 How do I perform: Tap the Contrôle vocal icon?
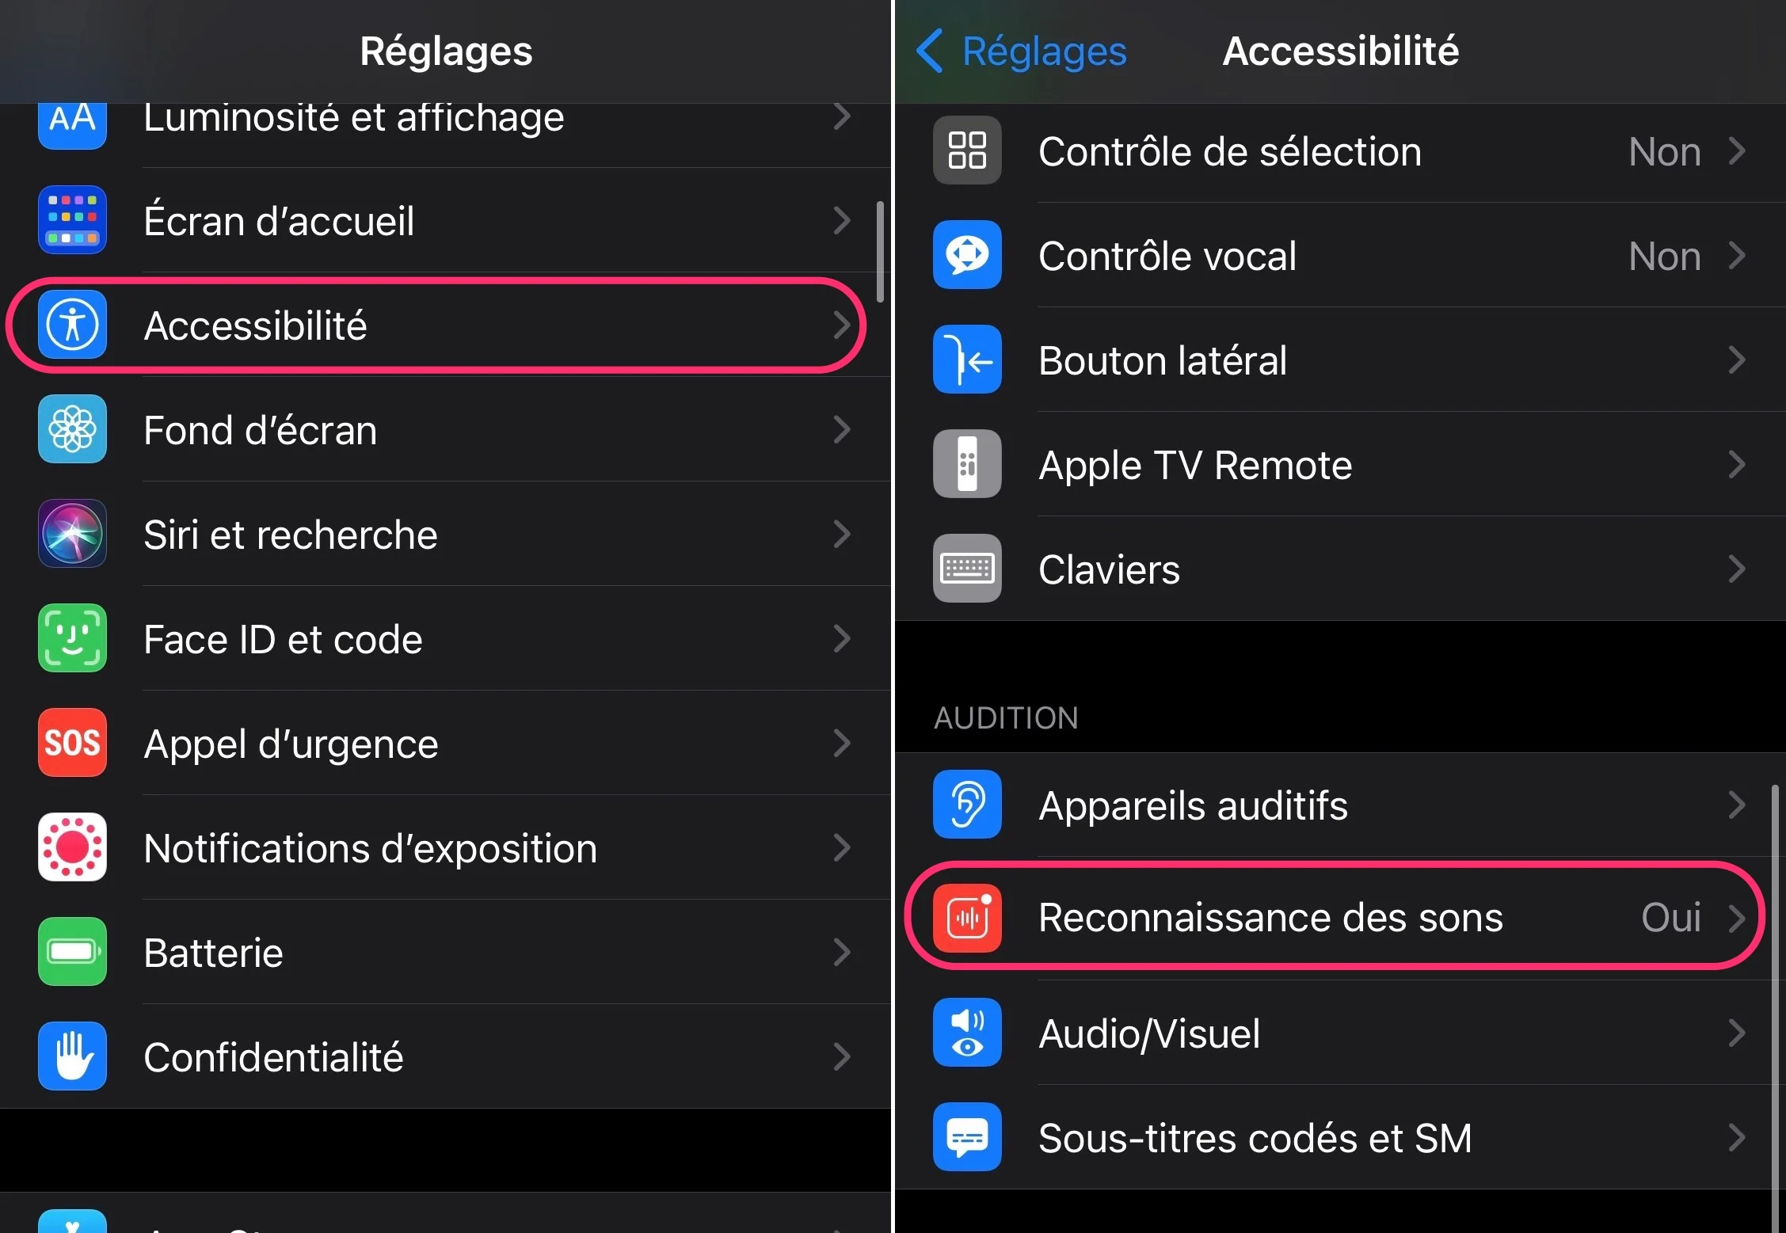click(967, 255)
